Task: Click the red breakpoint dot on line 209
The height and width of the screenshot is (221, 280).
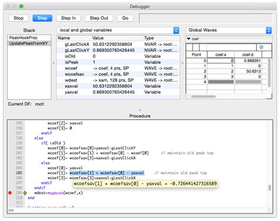Action: [x=10, y=193]
